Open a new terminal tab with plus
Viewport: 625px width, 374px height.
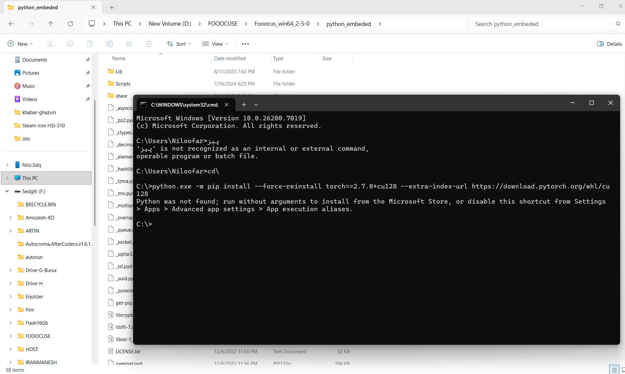tap(244, 105)
